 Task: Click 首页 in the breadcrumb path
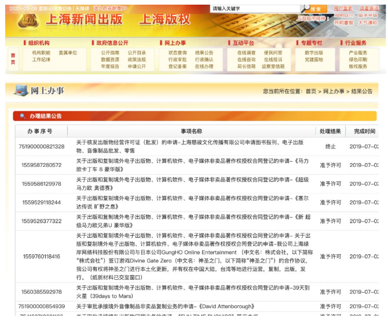click(311, 91)
